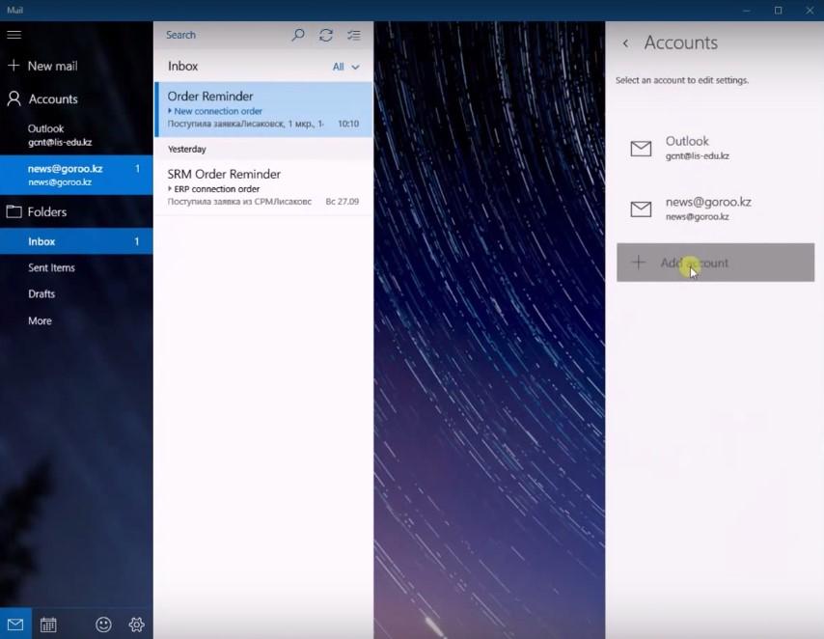
Task: Show more folders with More
Action: 40,320
